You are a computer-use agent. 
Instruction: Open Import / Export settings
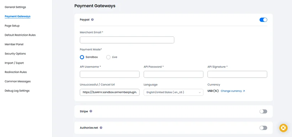coord(14,63)
